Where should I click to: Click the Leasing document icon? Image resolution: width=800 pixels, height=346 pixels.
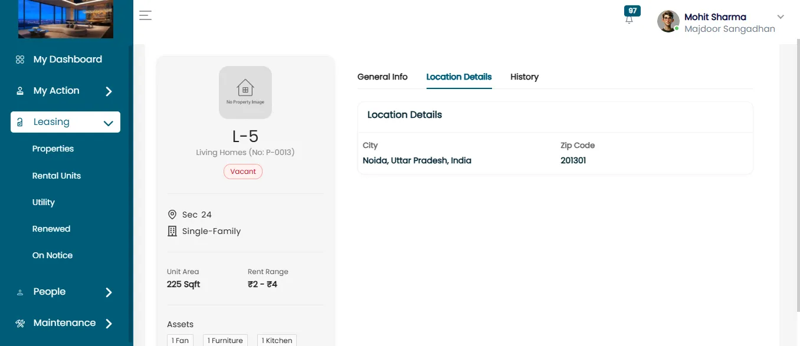(x=20, y=122)
